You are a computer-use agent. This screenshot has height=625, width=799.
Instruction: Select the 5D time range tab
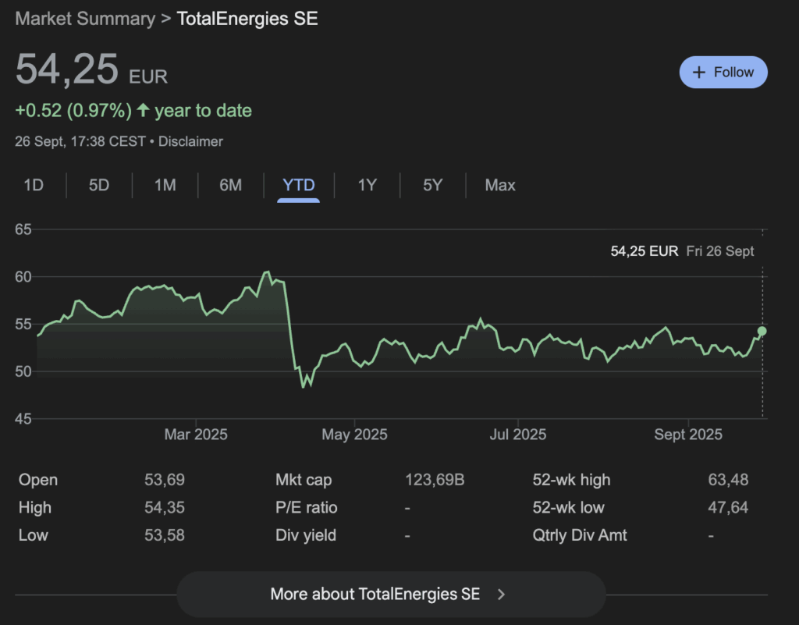[x=99, y=185]
